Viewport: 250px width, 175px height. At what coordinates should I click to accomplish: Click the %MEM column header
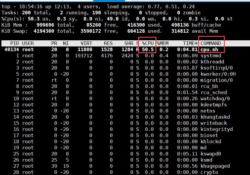tap(162, 43)
